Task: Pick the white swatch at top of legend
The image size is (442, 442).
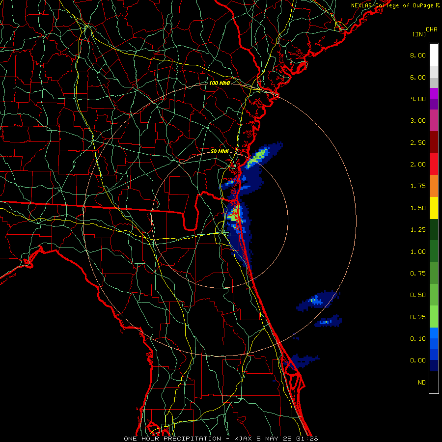Action: tap(434, 55)
